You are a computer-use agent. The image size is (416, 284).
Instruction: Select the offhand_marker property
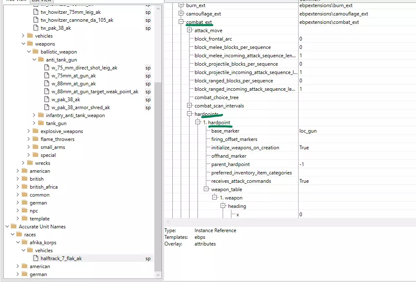[229, 156]
